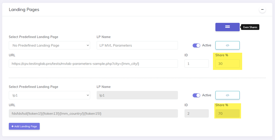Click the Share % field showing 30
The height and width of the screenshot is (140, 275).
(x=227, y=64)
